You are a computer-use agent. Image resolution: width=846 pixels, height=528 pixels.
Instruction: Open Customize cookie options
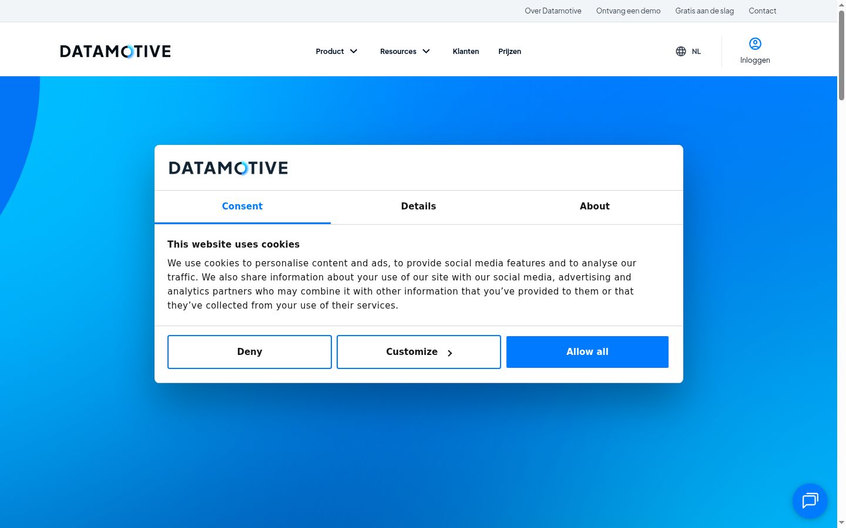(419, 352)
